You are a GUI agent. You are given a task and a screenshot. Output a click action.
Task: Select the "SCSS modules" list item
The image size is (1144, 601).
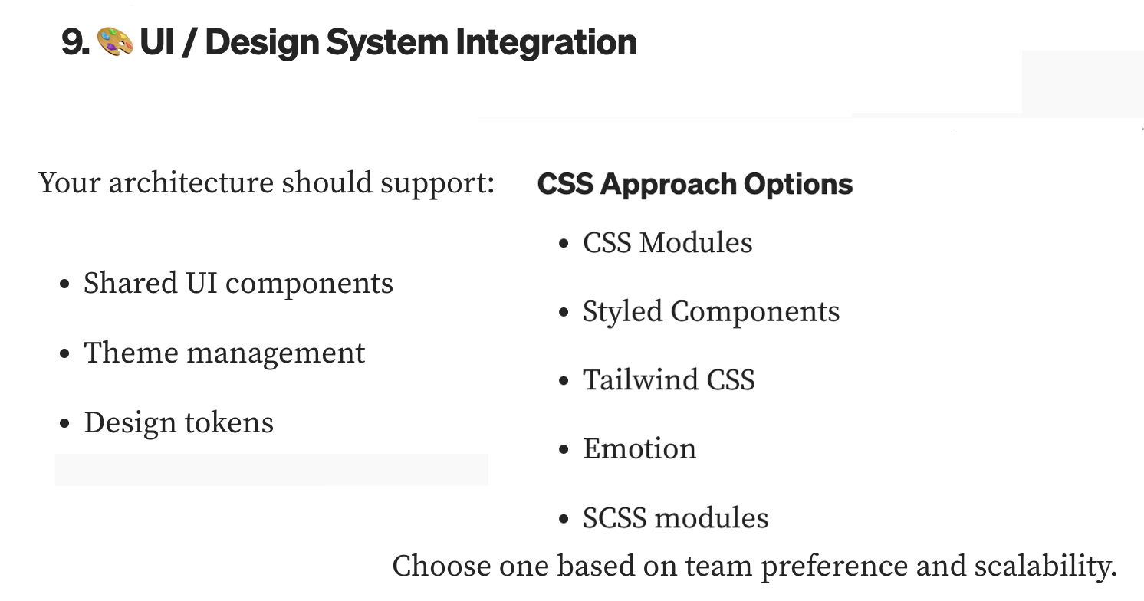click(676, 518)
